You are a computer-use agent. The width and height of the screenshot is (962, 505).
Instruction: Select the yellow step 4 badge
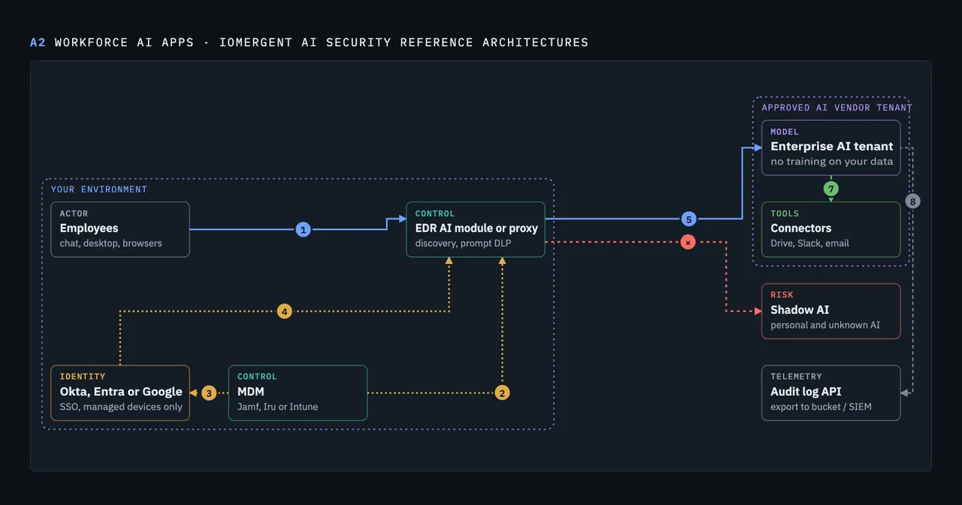(284, 310)
